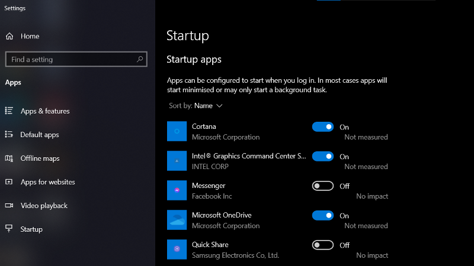Disable Intel Graphics Command Center startup
The height and width of the screenshot is (266, 474).
tap(323, 156)
